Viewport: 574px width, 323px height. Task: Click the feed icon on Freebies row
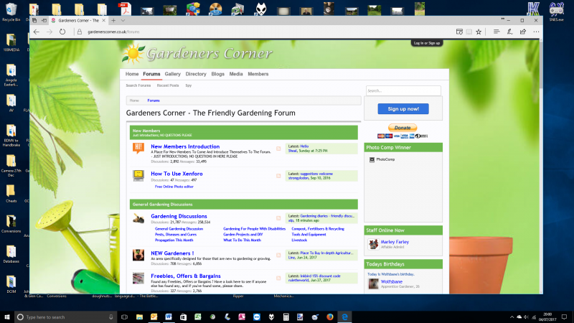tap(278, 278)
